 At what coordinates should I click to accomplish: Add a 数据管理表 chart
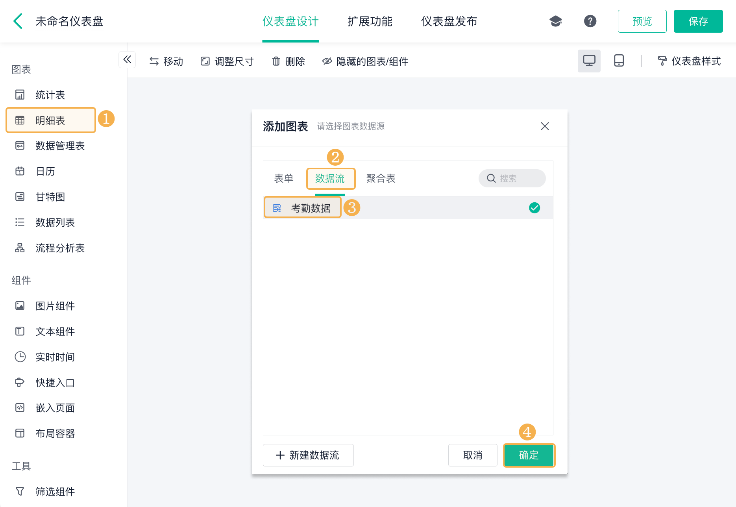[51, 146]
